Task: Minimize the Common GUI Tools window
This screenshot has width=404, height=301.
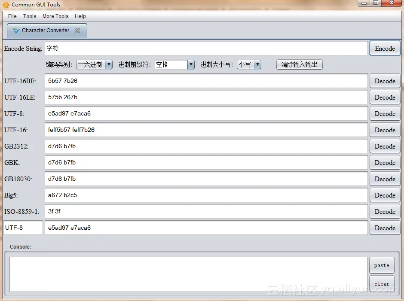Action: [x=364, y=3]
